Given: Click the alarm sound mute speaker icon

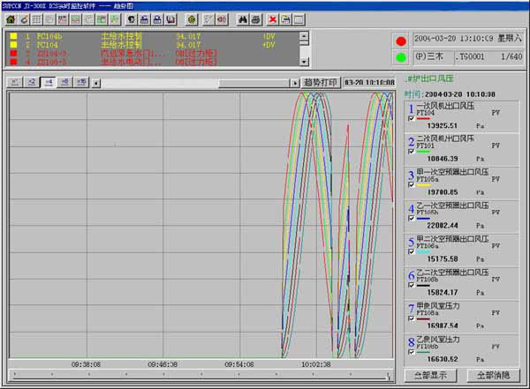Looking at the screenshot, I should [x=222, y=19].
